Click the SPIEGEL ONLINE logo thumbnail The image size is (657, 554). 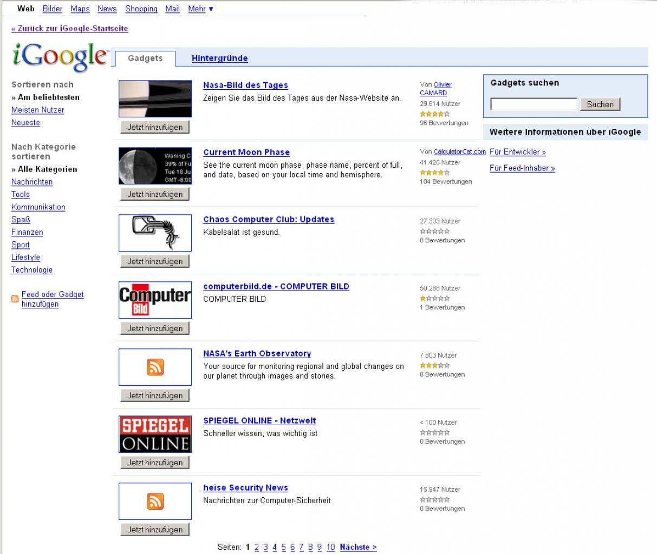pos(155,434)
